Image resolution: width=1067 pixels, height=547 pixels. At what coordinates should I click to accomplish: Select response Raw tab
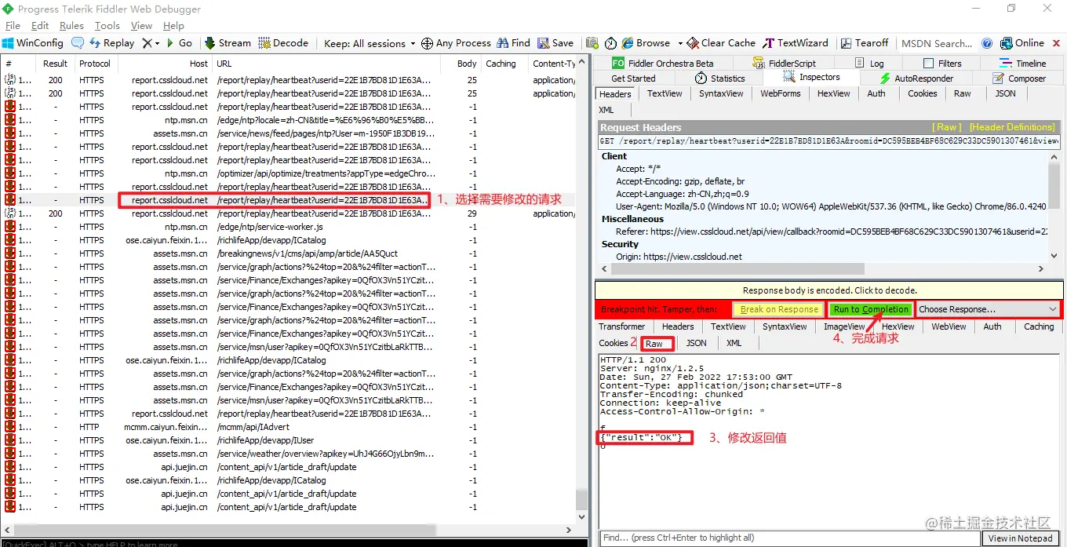point(654,344)
